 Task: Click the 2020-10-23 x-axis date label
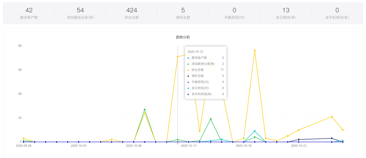coord(299,146)
